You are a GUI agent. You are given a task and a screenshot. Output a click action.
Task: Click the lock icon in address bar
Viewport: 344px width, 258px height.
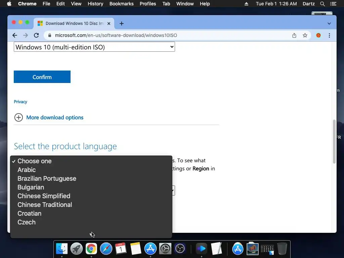tap(50, 35)
